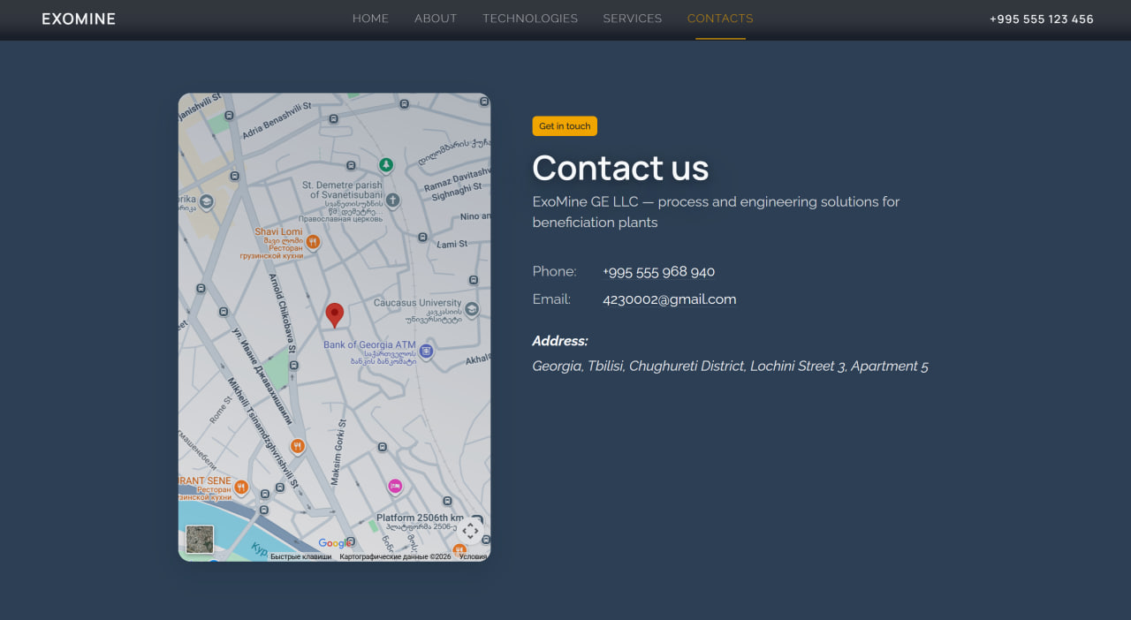Click bus stop icon on Arnold Chikobava St
The height and width of the screenshot is (620, 1131).
pos(294,364)
